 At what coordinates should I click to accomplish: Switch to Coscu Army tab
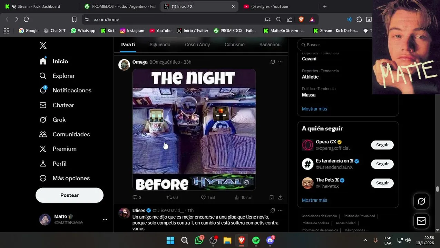pos(197,45)
